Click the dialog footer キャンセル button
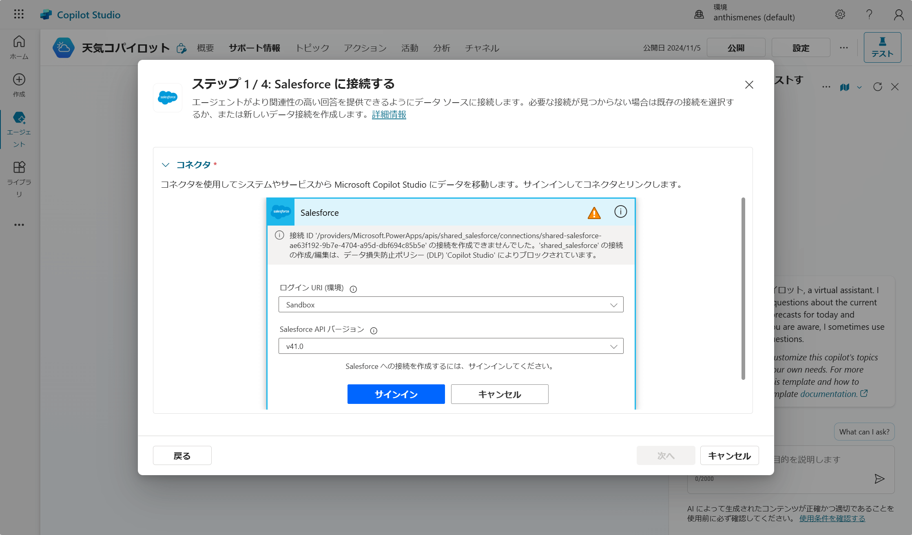 click(730, 456)
